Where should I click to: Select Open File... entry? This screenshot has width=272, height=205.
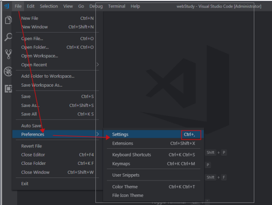coord(57,38)
